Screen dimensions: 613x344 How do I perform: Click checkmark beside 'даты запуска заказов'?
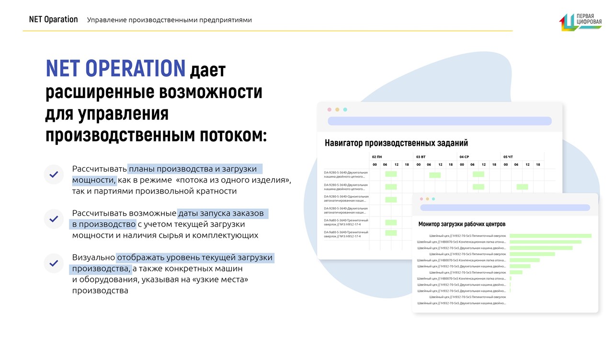[54, 219]
